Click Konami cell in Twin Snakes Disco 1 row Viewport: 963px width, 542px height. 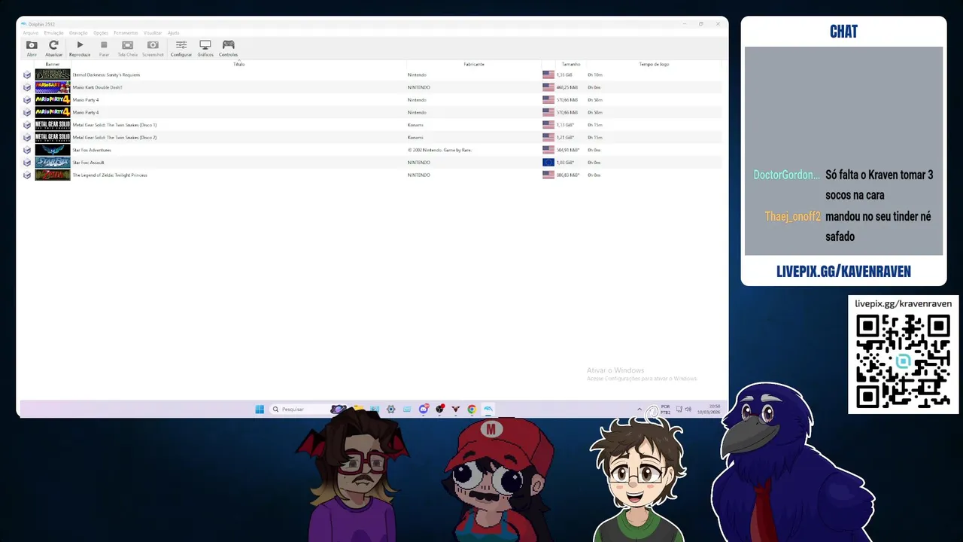click(x=415, y=125)
